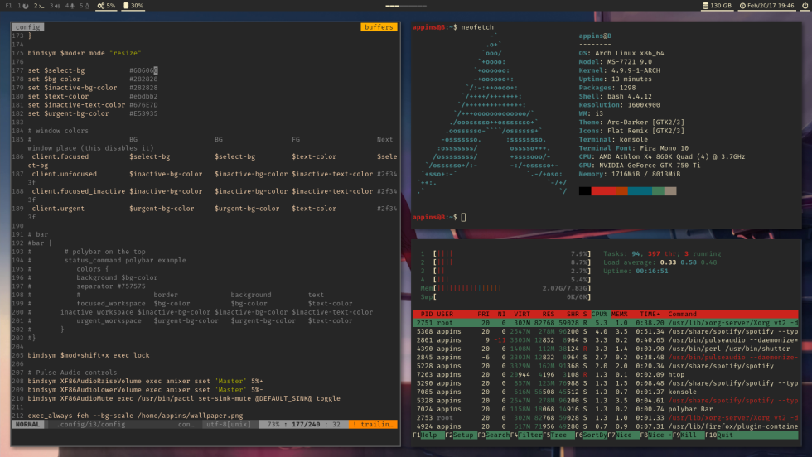Click bindsym $mod+r mode resize line
Image resolution: width=812 pixels, height=457 pixels.
[85, 53]
